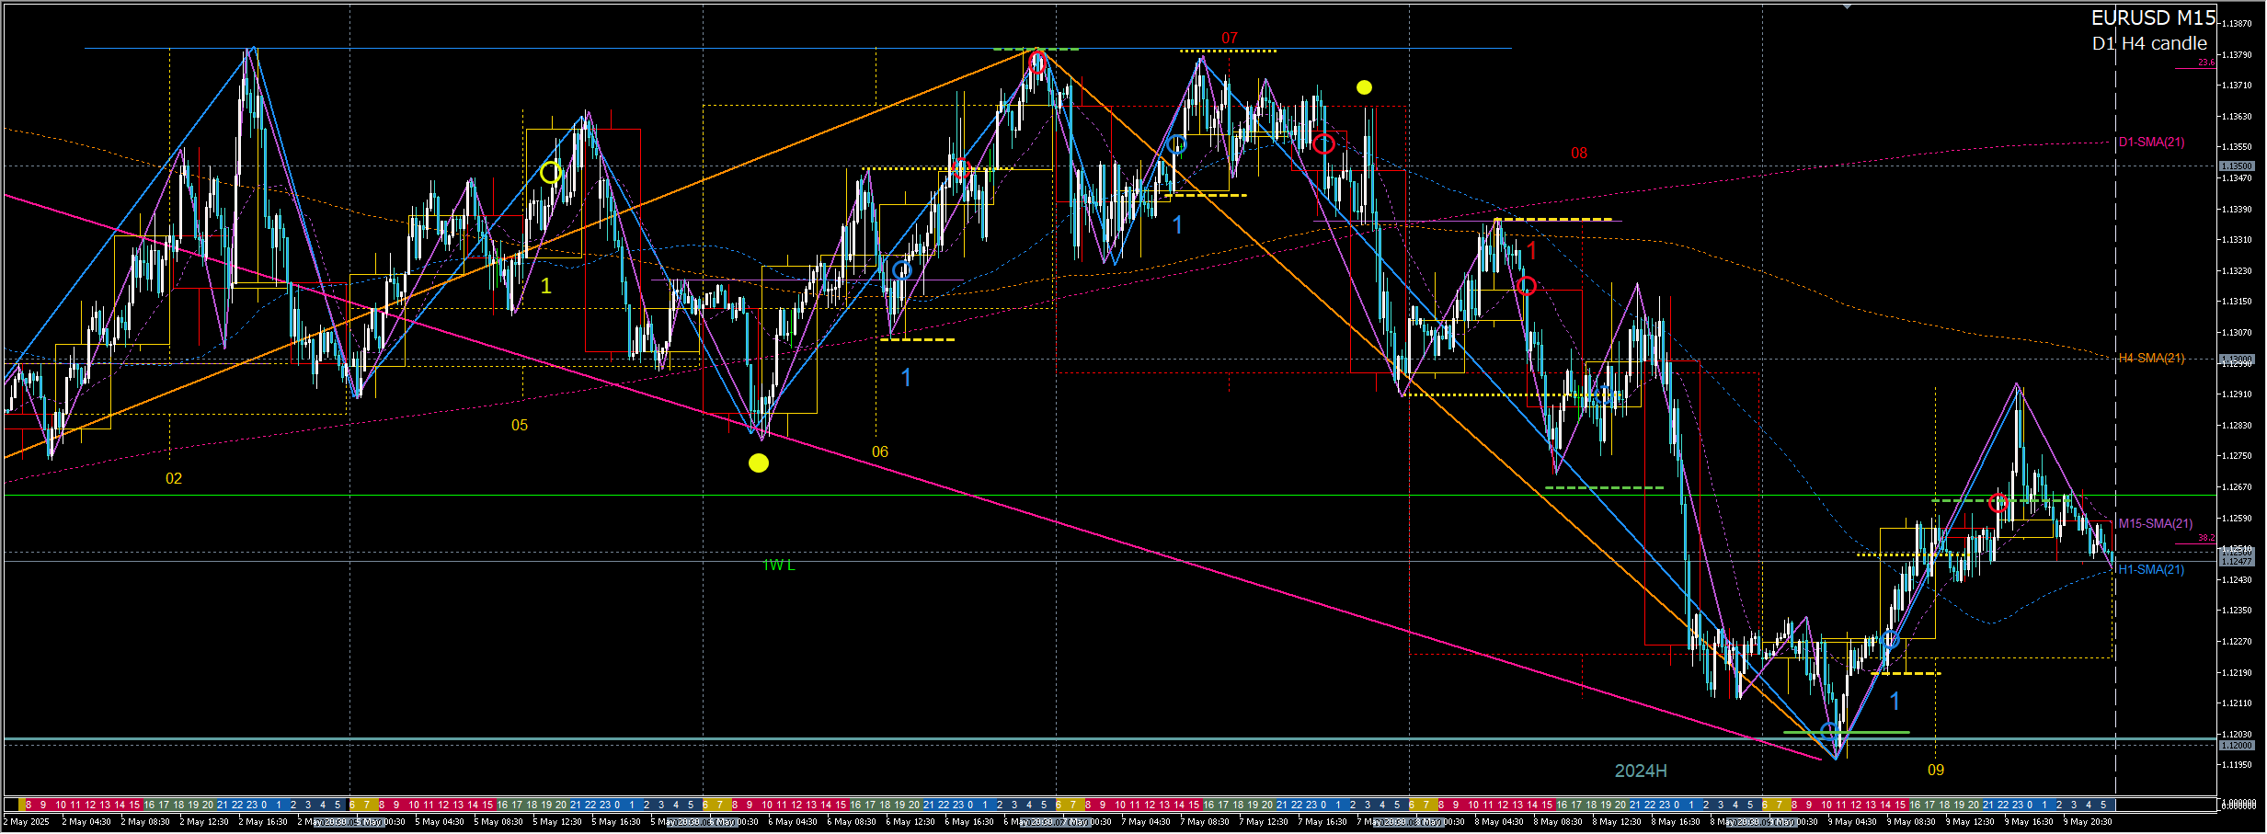This screenshot has width=2267, height=834.
Task: Click the D1-SMA(21) indicator label
Action: (2151, 143)
